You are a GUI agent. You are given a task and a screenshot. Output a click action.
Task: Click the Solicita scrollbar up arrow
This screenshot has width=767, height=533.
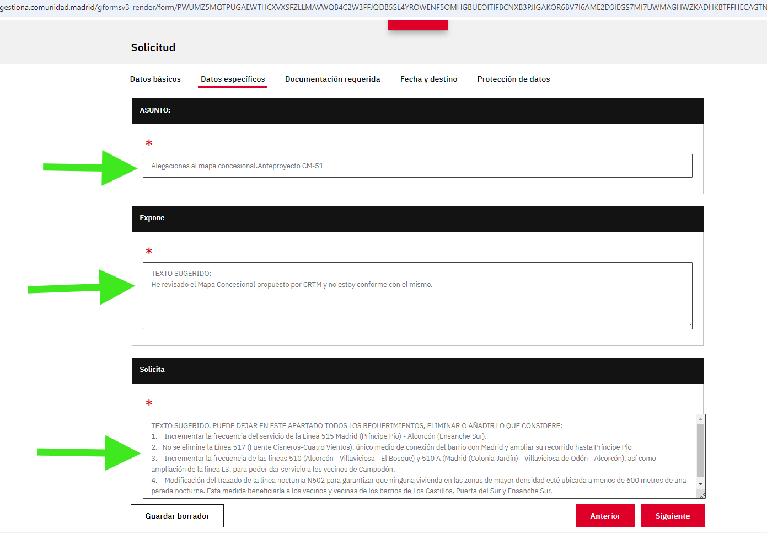[x=700, y=420]
